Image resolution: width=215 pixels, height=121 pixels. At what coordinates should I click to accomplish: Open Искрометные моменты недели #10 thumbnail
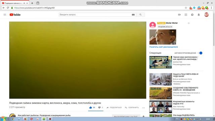pyautogui.click(x=161, y=107)
